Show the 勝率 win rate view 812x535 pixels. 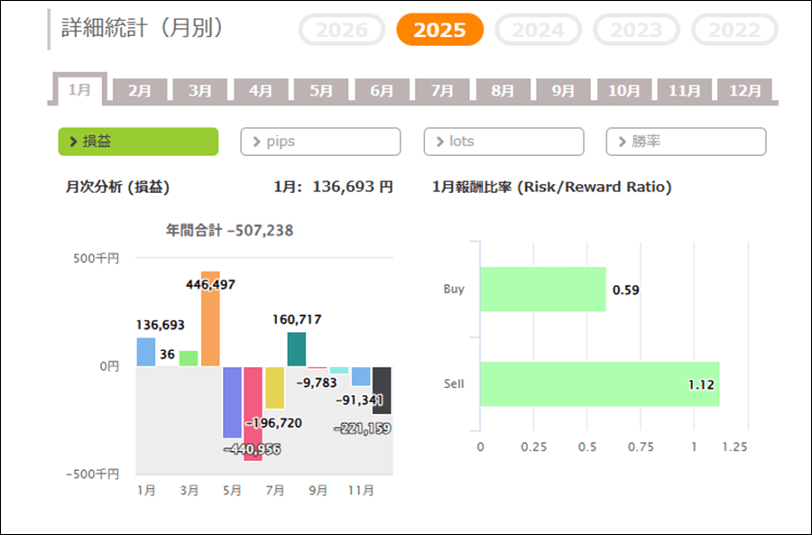[x=687, y=142]
